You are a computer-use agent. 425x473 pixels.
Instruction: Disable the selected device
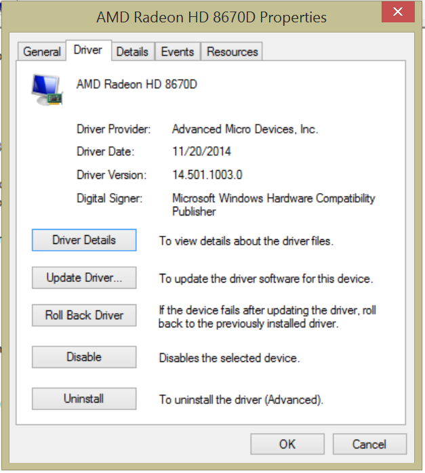click(x=84, y=357)
